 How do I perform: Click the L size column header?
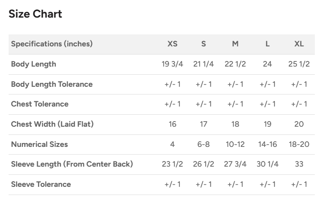click(x=268, y=44)
